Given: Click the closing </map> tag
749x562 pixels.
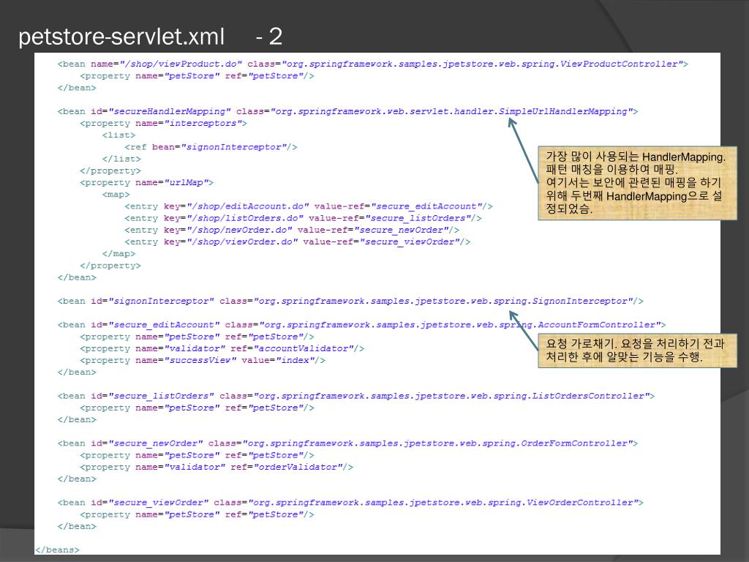Looking at the screenshot, I should (118, 254).
